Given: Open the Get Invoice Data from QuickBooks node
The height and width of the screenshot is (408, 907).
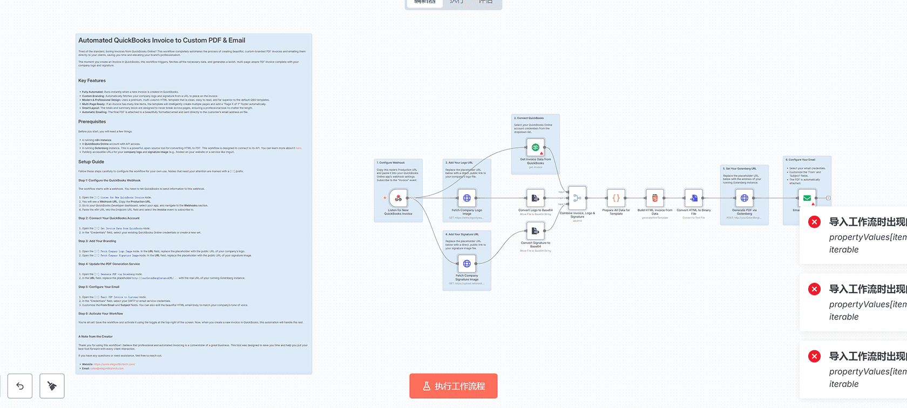Looking at the screenshot, I should (536, 147).
